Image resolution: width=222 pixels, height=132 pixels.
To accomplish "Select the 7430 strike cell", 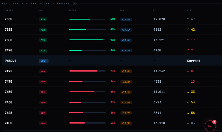I will click(8, 102).
